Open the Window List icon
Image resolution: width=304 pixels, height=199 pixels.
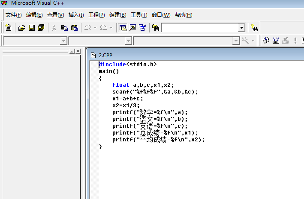(x=142, y=28)
